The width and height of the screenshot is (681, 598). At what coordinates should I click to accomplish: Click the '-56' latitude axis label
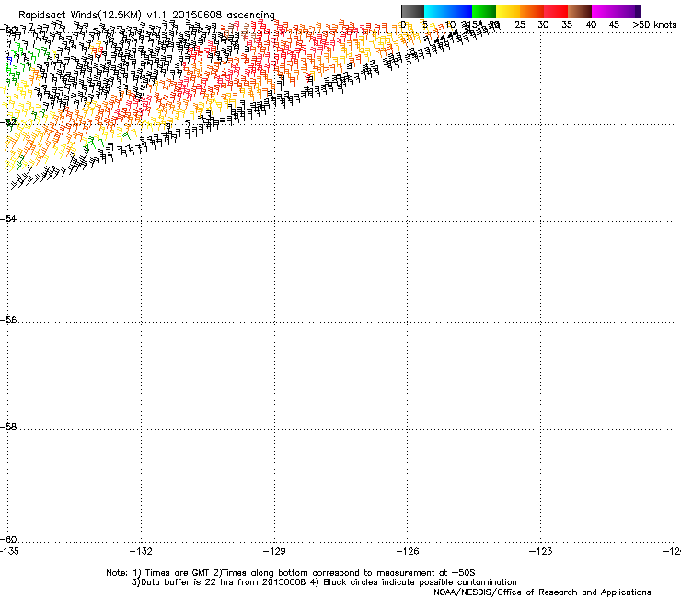pos(8,320)
